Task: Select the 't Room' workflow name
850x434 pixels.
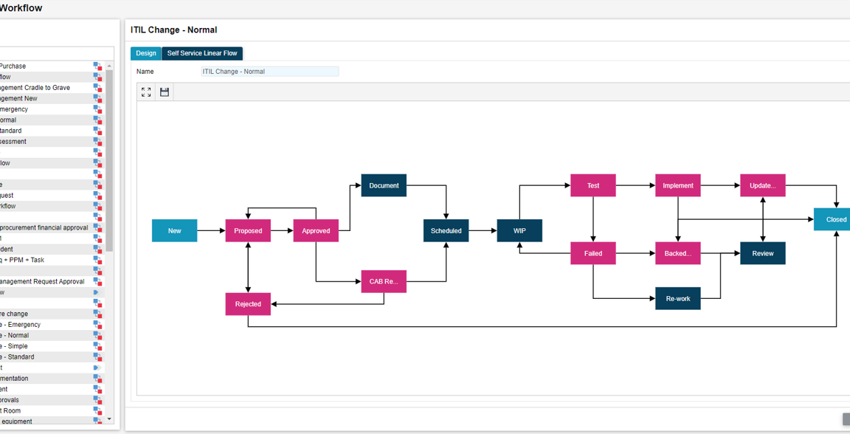Action: pyautogui.click(x=10, y=410)
